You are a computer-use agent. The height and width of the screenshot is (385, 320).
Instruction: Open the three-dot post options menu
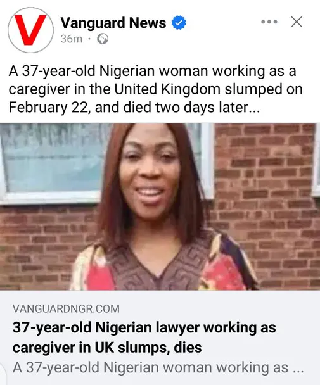269,22
